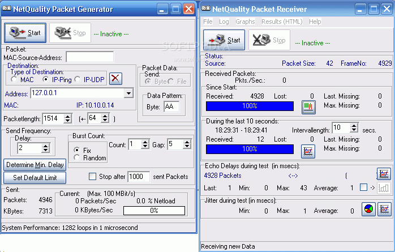395x252 pixels.
Task: Click Burst Count spinner arrows
Action: [145, 144]
